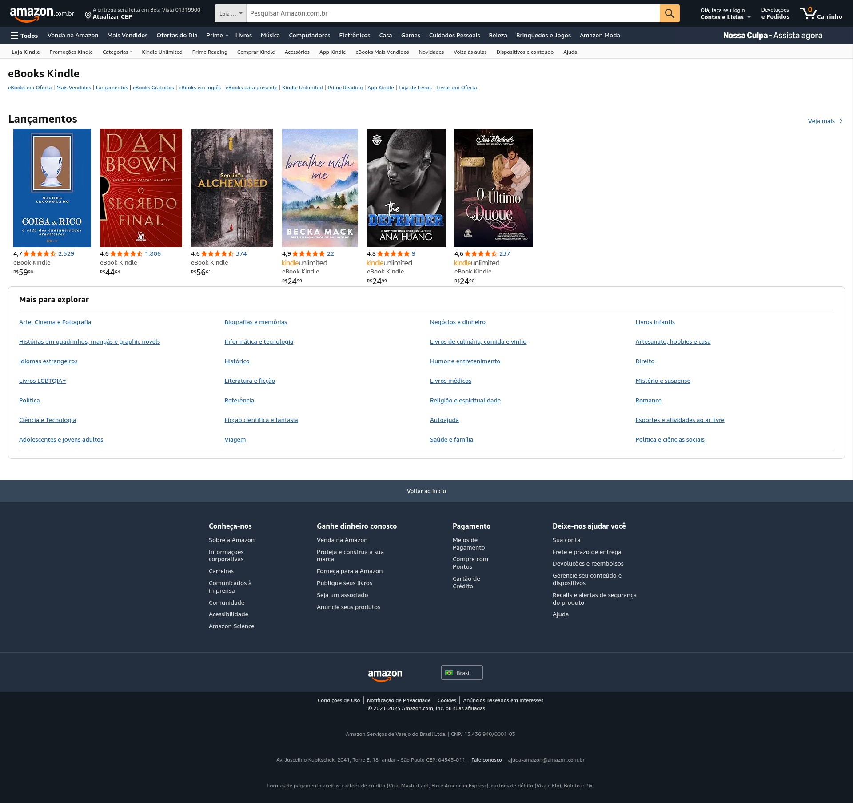Open Kindle Unlimited in Kindle sub-navigation
Viewport: 853px width, 803px height.
162,52
